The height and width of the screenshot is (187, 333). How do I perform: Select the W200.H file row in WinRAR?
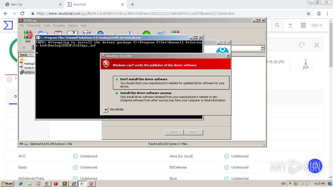(x=27, y=72)
